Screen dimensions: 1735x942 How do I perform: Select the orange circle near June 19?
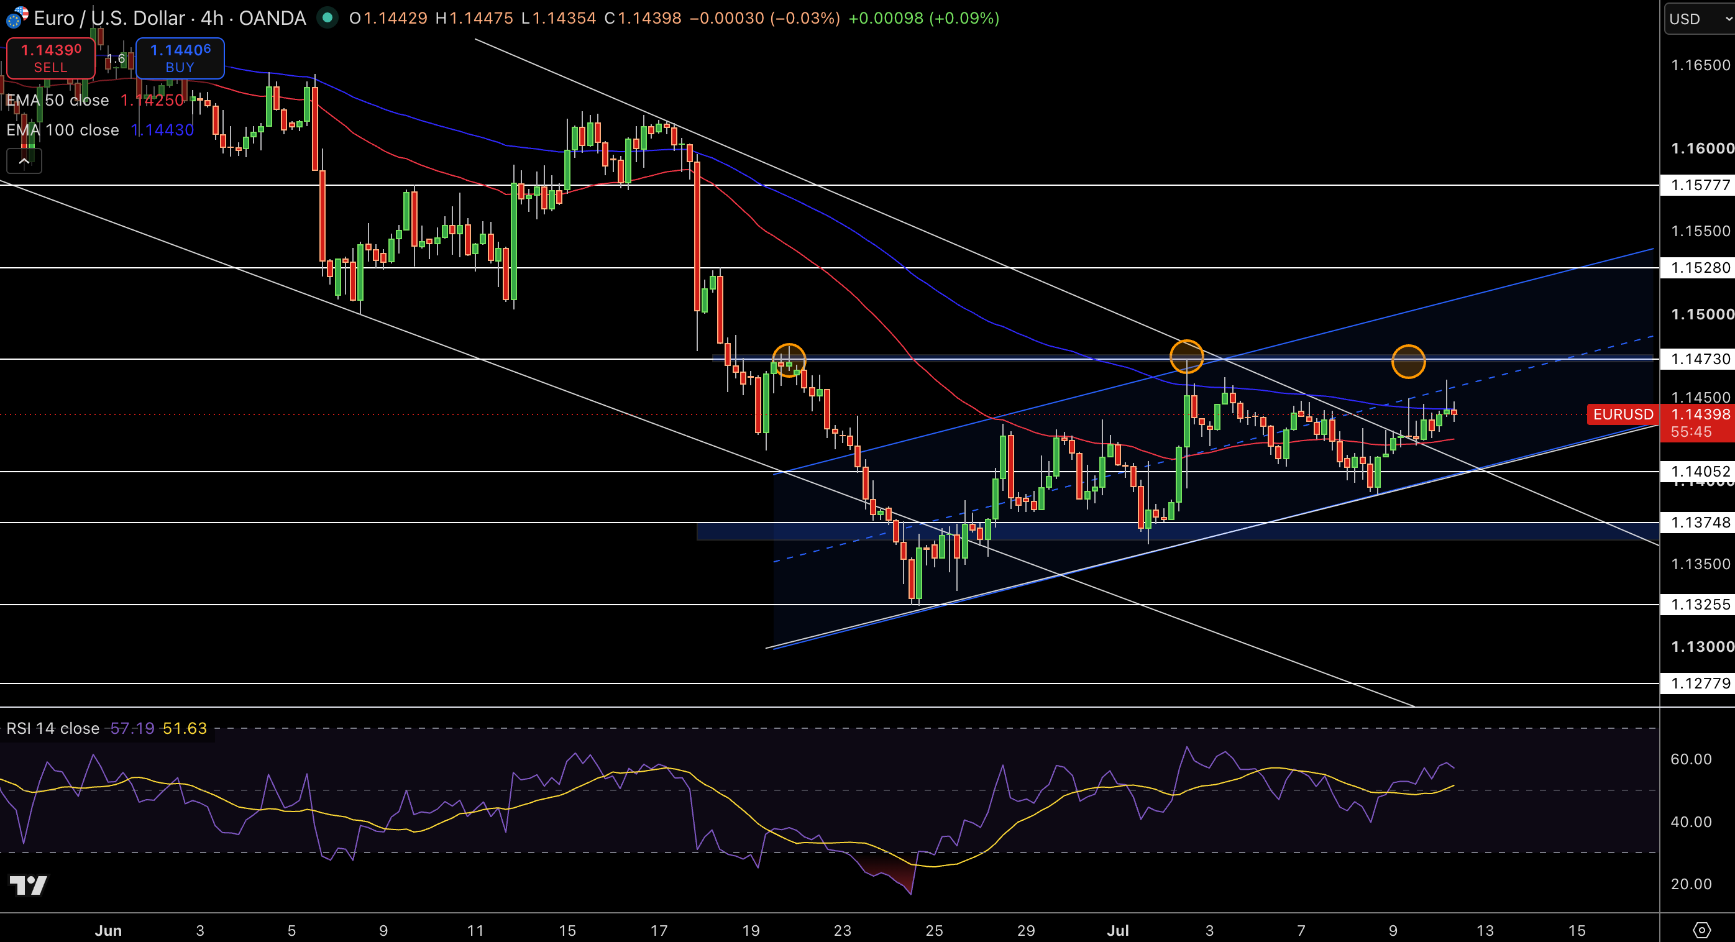(x=789, y=360)
